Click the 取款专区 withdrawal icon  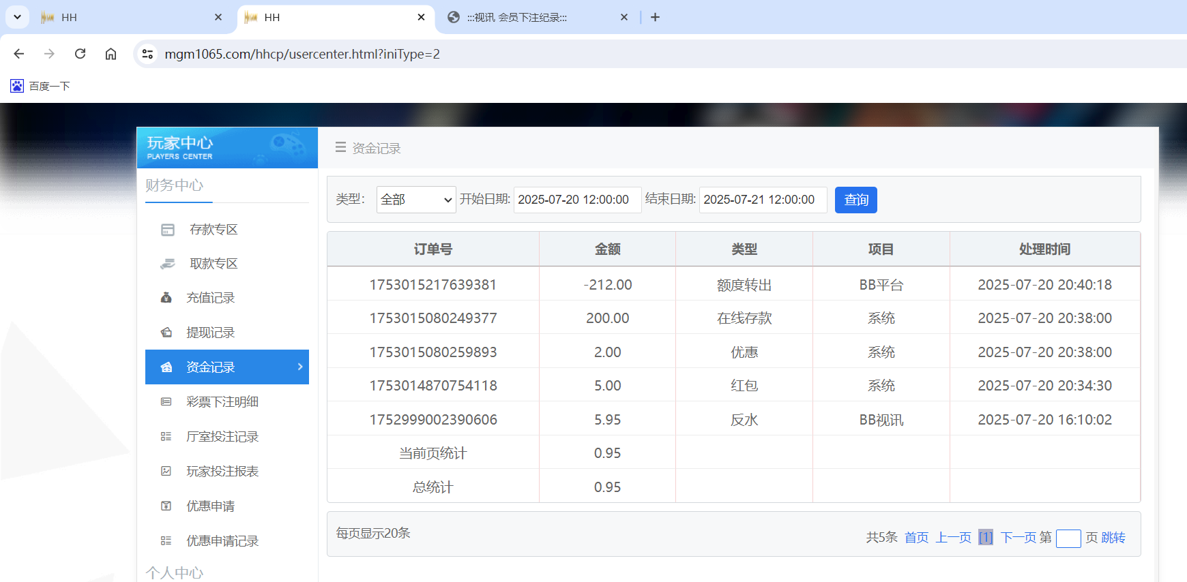167,264
